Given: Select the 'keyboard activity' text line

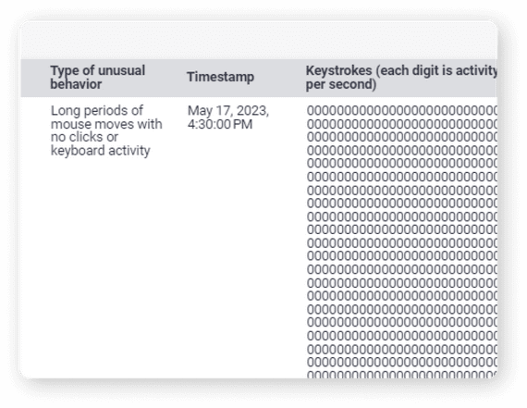Looking at the screenshot, I should 100,151.
